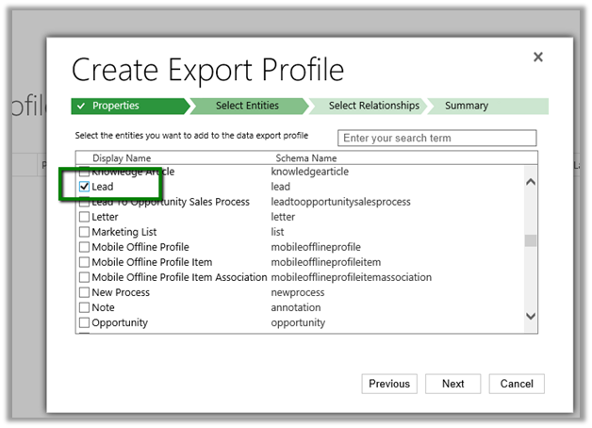The width and height of the screenshot is (592, 428).
Task: Focus the entity search term field
Action: pos(436,139)
